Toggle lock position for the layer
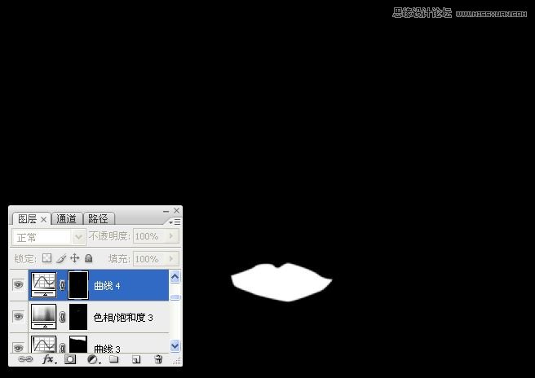Image resolution: width=535 pixels, height=378 pixels. [74, 258]
